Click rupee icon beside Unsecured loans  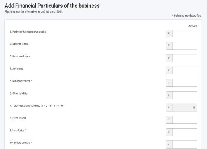[x=169, y=58]
